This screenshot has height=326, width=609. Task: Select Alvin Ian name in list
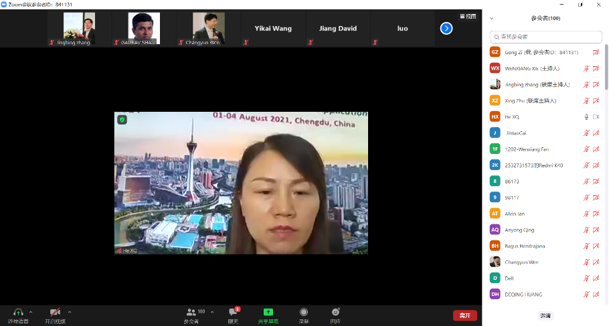[515, 214]
